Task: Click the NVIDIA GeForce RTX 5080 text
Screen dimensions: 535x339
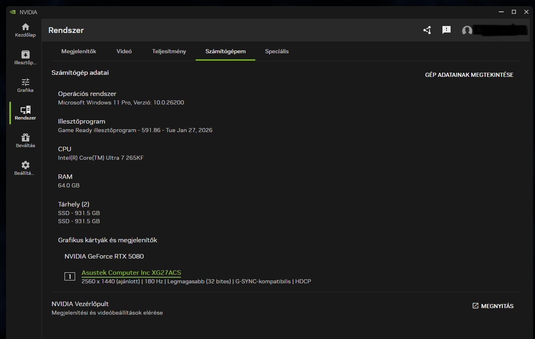Action: coord(104,256)
